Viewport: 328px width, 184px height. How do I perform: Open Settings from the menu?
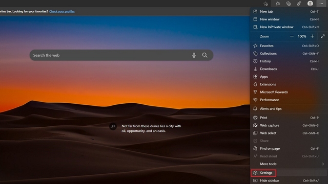[x=289, y=173]
